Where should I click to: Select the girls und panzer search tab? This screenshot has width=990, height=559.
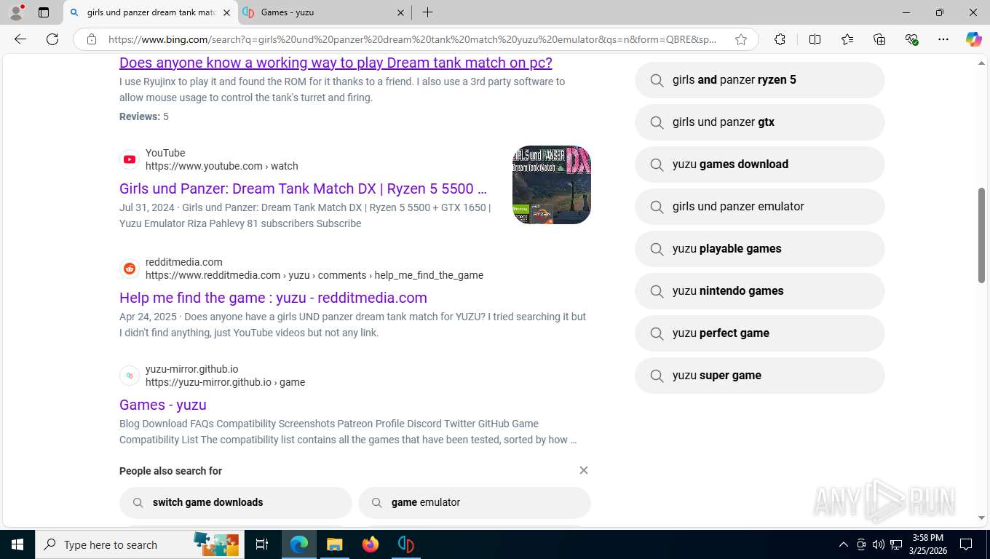(x=151, y=12)
